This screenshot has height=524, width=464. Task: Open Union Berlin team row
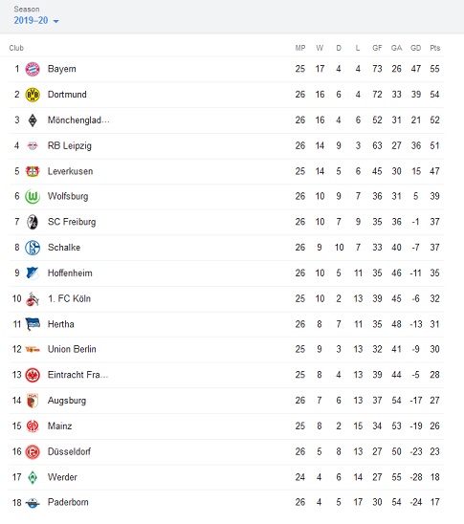[227, 349]
